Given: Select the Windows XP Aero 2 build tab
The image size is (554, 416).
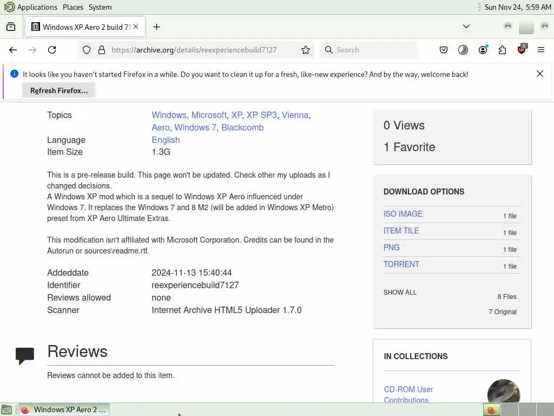Looking at the screenshot, I should (85, 27).
